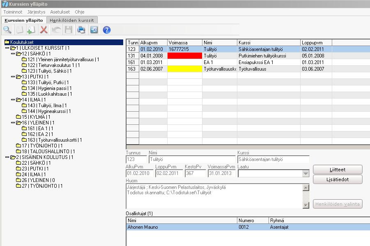This screenshot has height=246, width=370.
Task: Click the printer toolbar icon
Action: coord(81,30)
